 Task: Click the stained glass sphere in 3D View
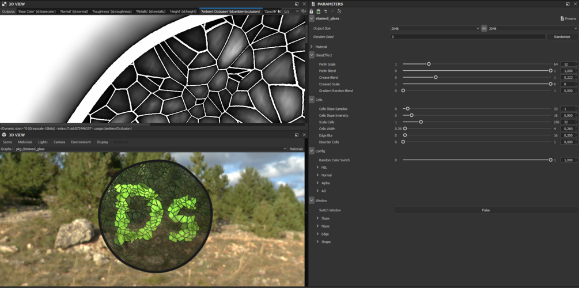pos(156,217)
